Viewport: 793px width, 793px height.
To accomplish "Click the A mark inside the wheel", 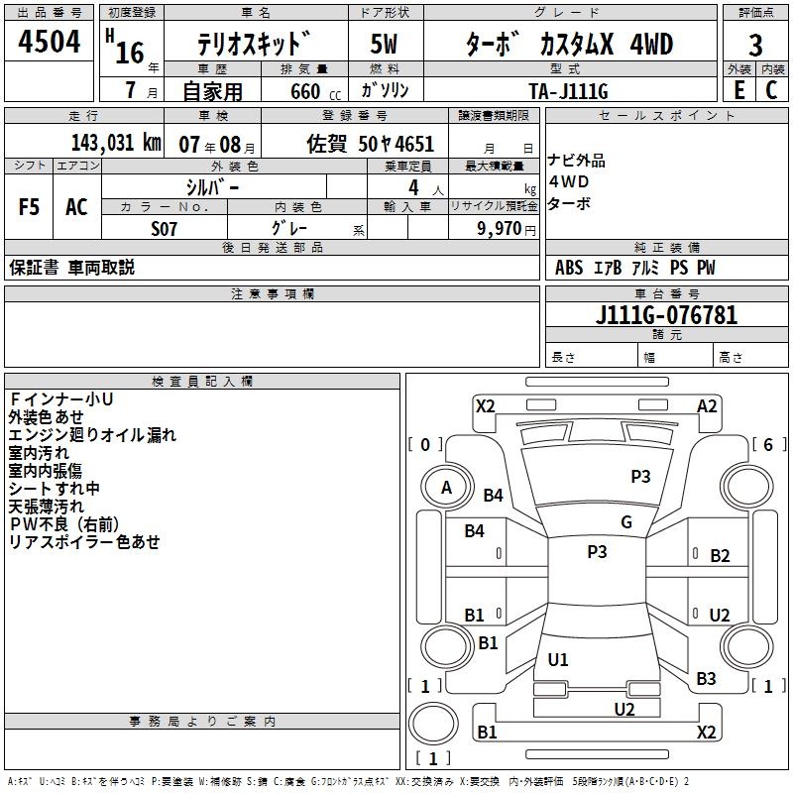I will point(446,488).
